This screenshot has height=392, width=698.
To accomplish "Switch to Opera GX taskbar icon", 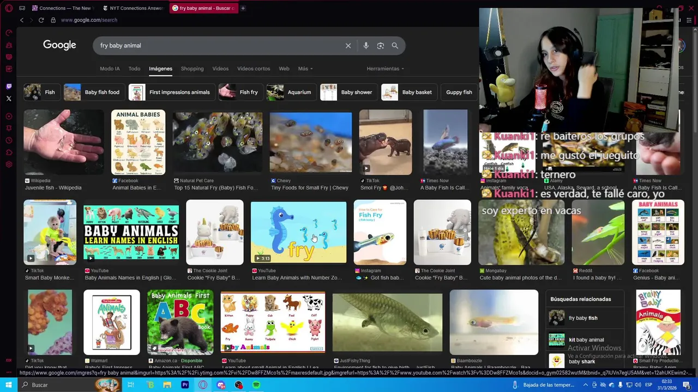I will point(203,385).
